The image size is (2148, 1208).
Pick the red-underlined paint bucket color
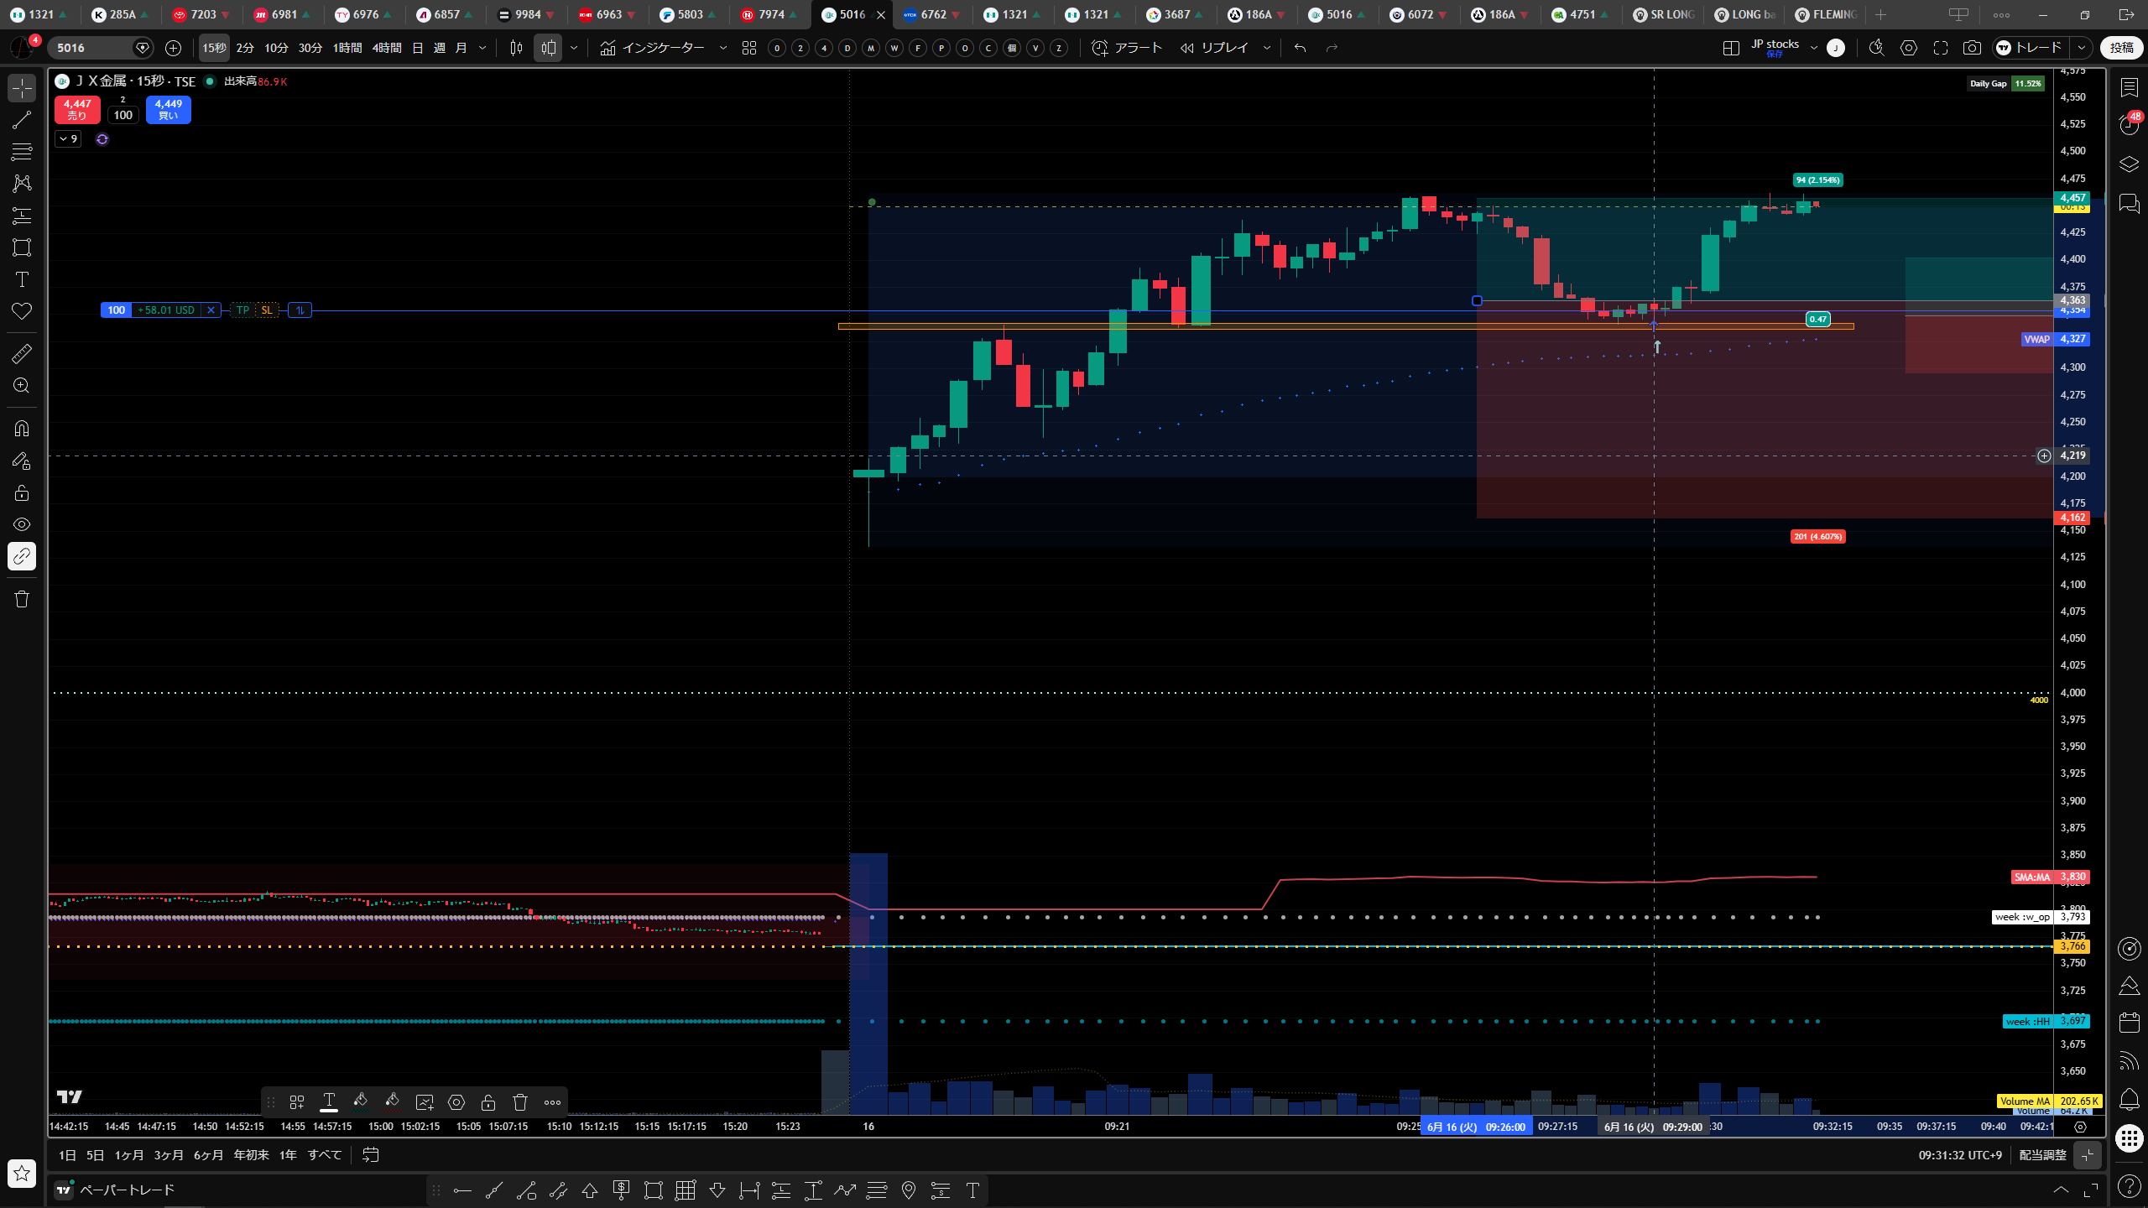click(x=393, y=1102)
